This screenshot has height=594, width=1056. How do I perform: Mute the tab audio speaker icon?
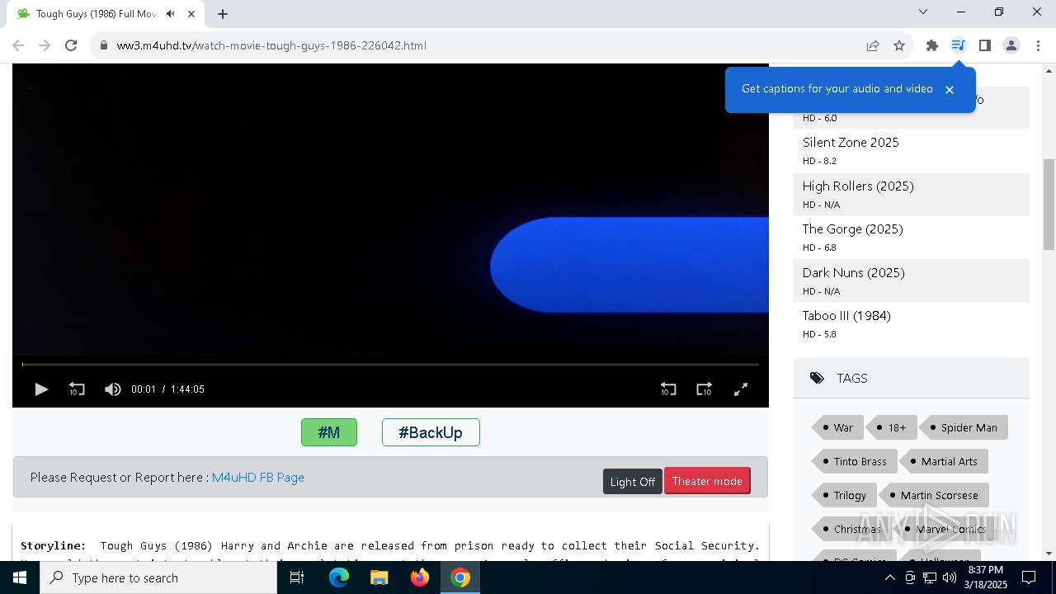coord(171,14)
